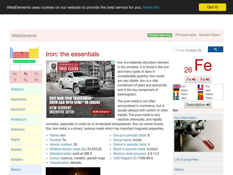The height and width of the screenshot is (175, 233).
Task: Open Aluminum in element list
Action: [26, 109]
